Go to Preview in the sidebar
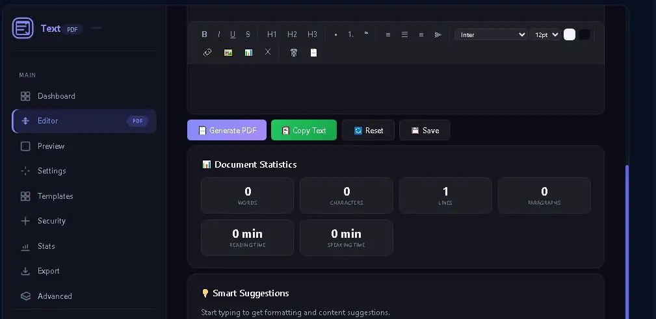Viewport: 656px width, 319px height. click(84, 146)
